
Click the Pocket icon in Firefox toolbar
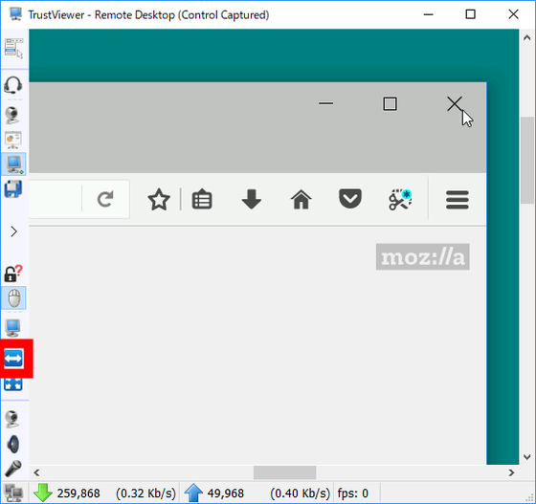[x=350, y=198]
